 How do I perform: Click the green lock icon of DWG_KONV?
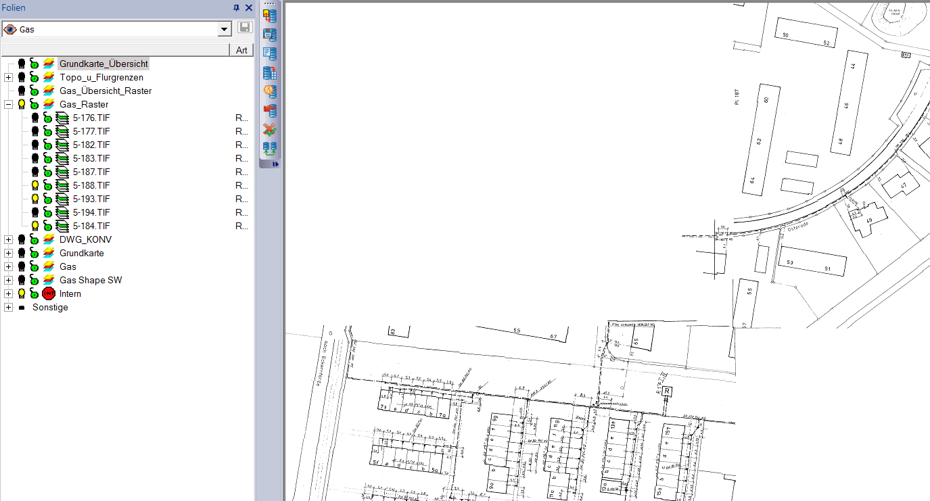pyautogui.click(x=34, y=239)
